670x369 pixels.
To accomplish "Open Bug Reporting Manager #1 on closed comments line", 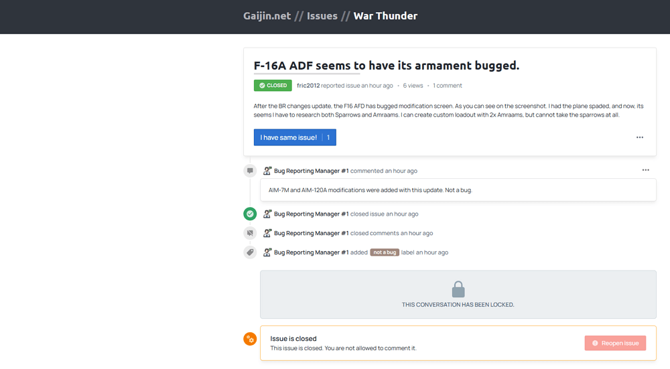I will (x=311, y=233).
